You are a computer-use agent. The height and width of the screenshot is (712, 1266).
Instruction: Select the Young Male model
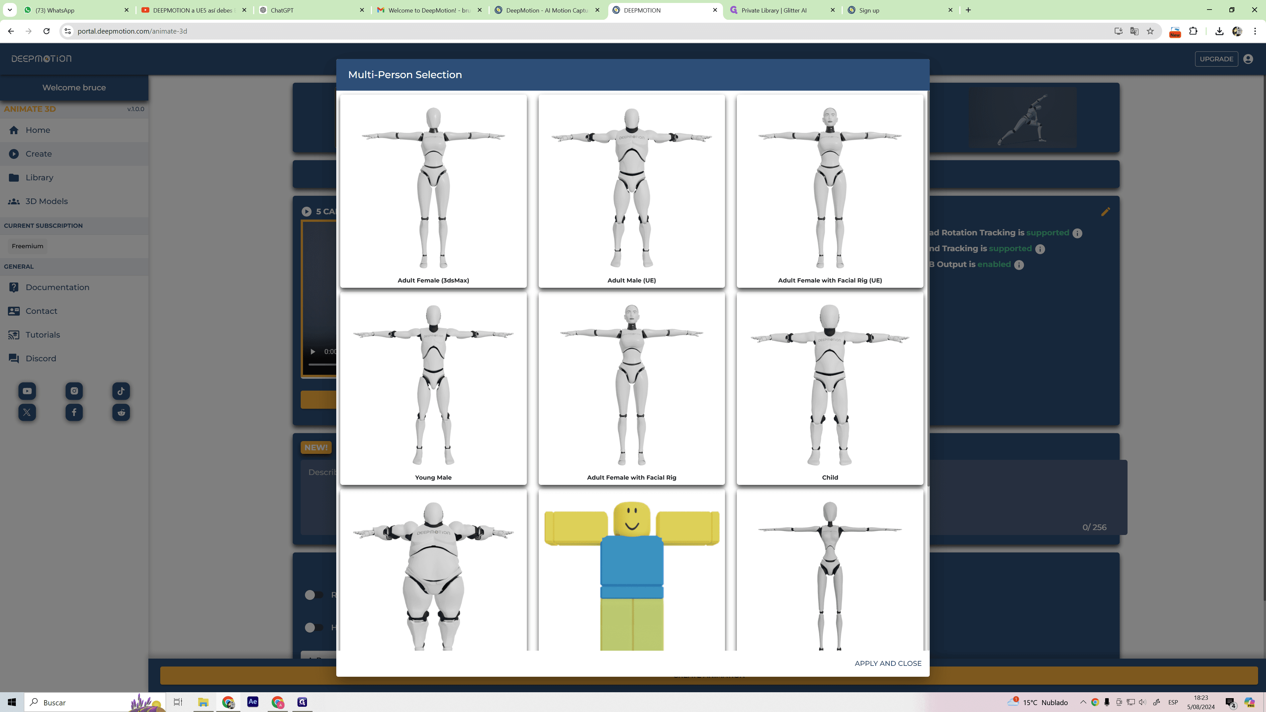tap(433, 389)
